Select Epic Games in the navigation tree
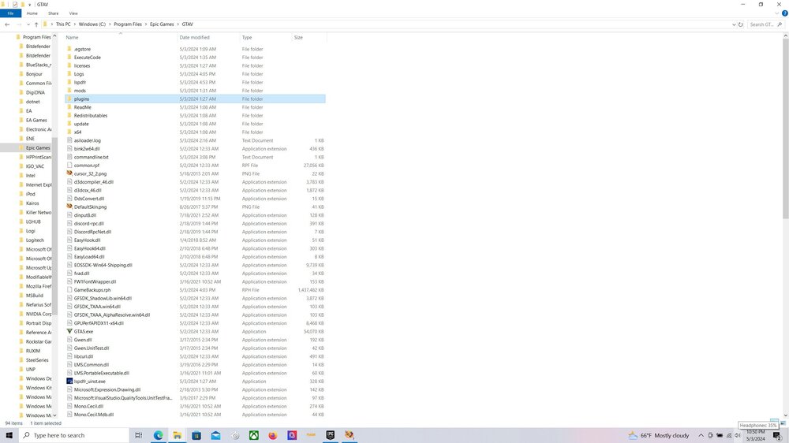Screen dimensions: 789x443 pos(38,148)
